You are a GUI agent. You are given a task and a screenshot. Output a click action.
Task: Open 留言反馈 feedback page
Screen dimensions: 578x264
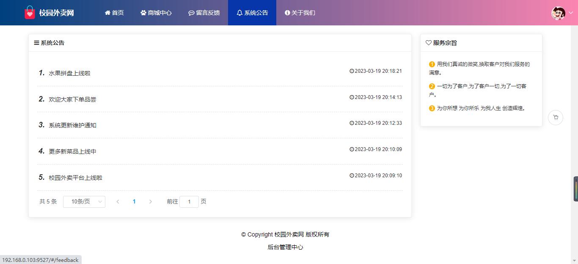coord(204,13)
